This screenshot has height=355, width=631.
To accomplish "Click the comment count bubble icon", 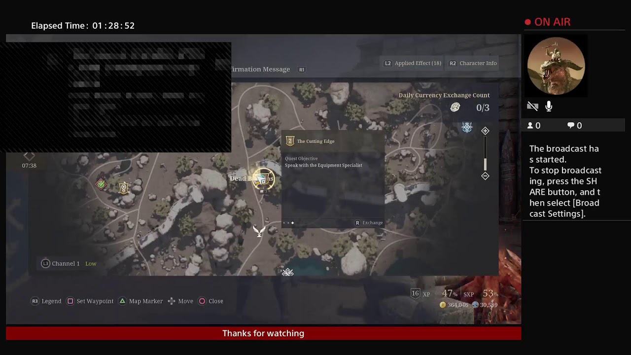I will tap(571, 126).
